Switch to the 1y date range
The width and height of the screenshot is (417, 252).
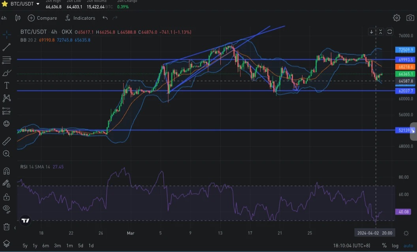pos(35,246)
